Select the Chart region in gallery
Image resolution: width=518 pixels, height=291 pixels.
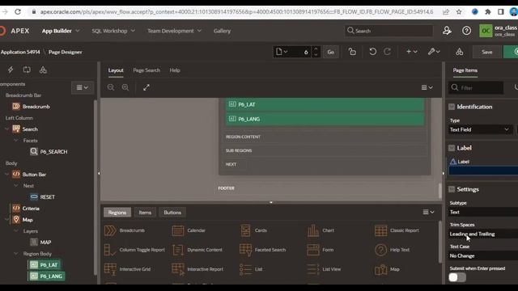click(x=321, y=230)
